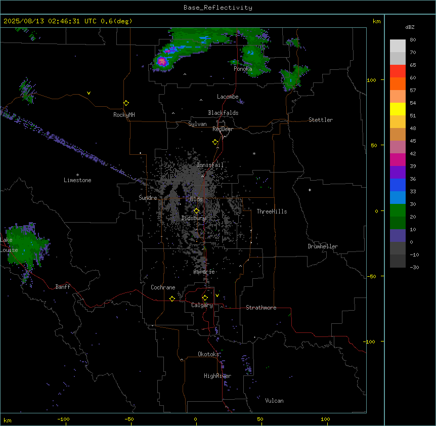This screenshot has width=436, height=426.
Task: Click the white asterisk east of Innisfail
Action: click(x=254, y=153)
